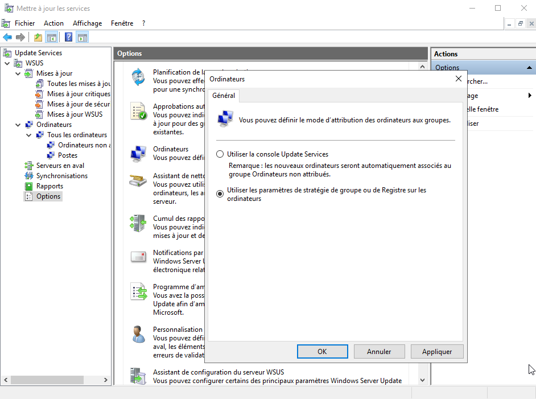This screenshot has height=399, width=536.
Task: Select the Update Services root node icon
Action: point(7,53)
